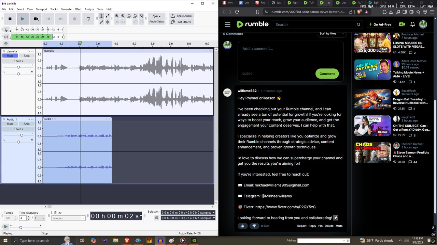Image resolution: width=437 pixels, height=245 pixels.
Task: Solo the Audio 1 track
Action: pos(26,124)
